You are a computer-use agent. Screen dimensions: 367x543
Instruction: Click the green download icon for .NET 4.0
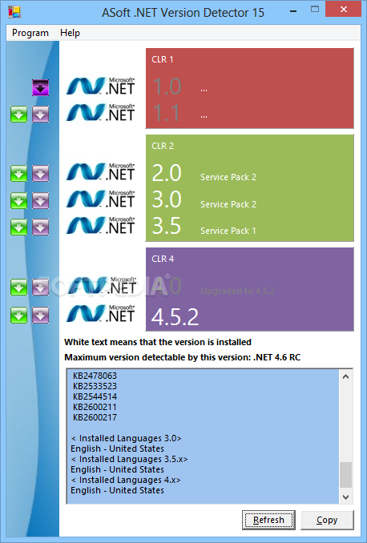(x=18, y=287)
